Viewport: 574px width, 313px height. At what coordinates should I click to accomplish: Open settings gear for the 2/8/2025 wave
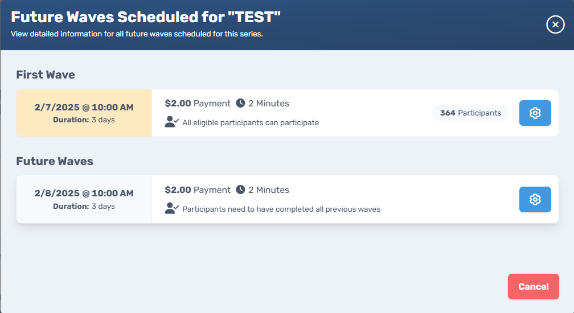(x=535, y=200)
